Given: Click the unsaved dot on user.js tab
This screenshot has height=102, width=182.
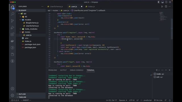Looking at the screenshot, I should [82, 7].
